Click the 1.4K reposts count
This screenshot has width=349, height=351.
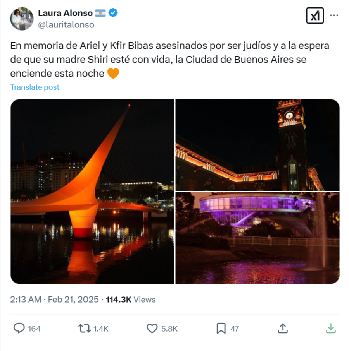tap(101, 329)
